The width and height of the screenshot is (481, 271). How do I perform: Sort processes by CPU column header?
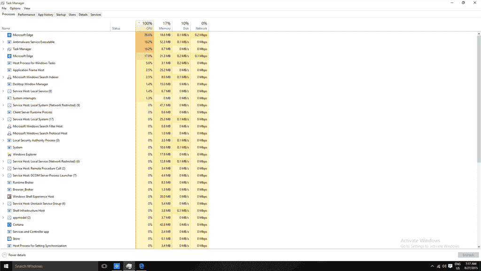click(145, 26)
